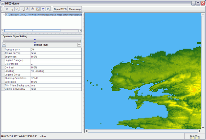Select the Pan tool icon
The width and height of the screenshot is (206, 140).
pos(7,9)
